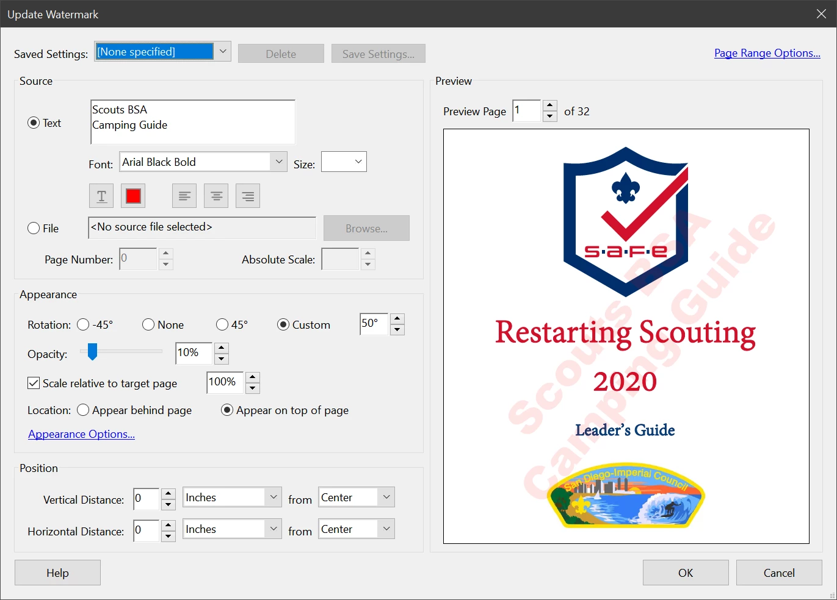Click the custom rotation degree field
Screen dimensions: 837x600
tap(374, 324)
